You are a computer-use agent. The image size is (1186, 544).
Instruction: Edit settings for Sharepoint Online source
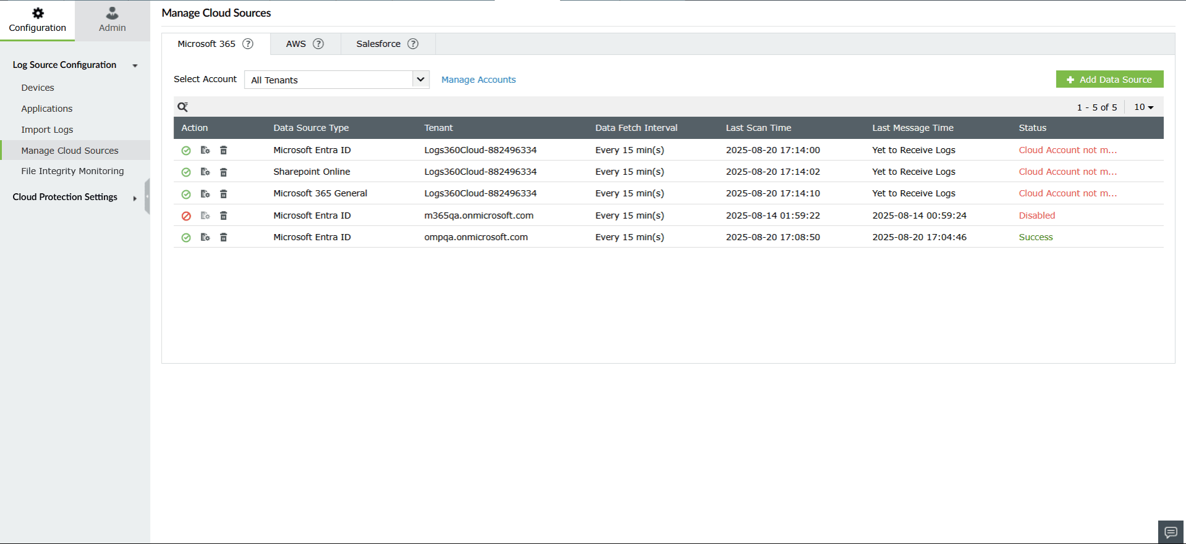point(205,172)
